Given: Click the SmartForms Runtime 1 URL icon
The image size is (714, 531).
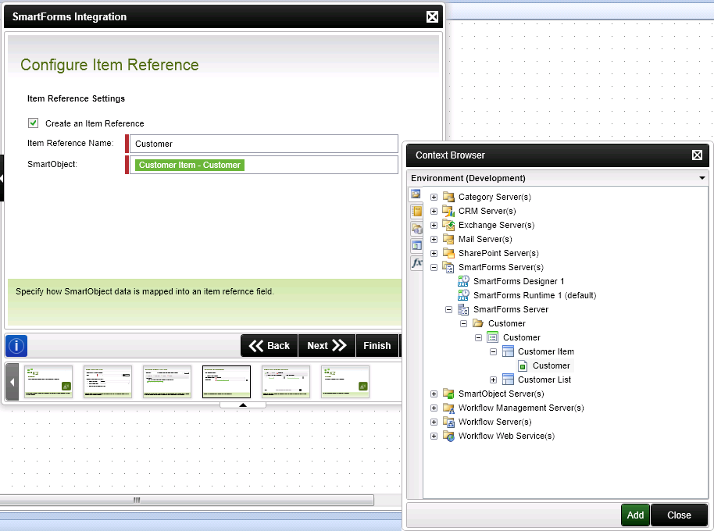Looking at the screenshot, I should click(x=463, y=295).
